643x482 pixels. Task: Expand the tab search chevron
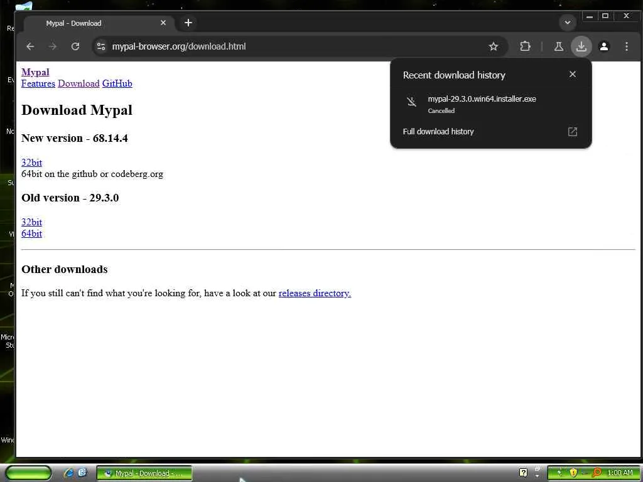(568, 23)
